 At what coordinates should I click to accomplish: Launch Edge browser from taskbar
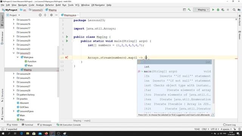pos(22,133)
